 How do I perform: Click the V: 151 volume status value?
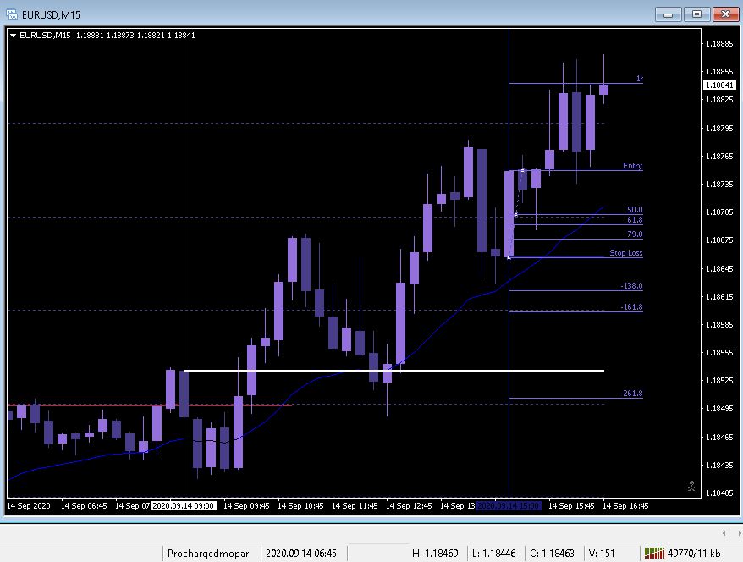[x=602, y=553]
